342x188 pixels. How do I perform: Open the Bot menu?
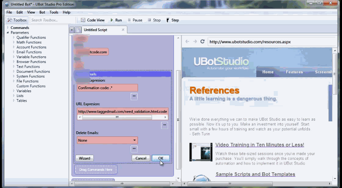click(x=42, y=12)
